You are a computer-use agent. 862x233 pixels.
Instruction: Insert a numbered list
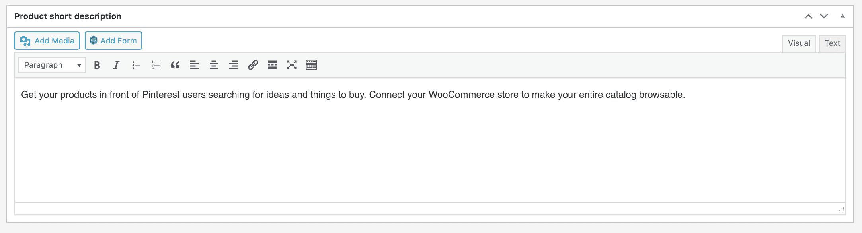(156, 65)
